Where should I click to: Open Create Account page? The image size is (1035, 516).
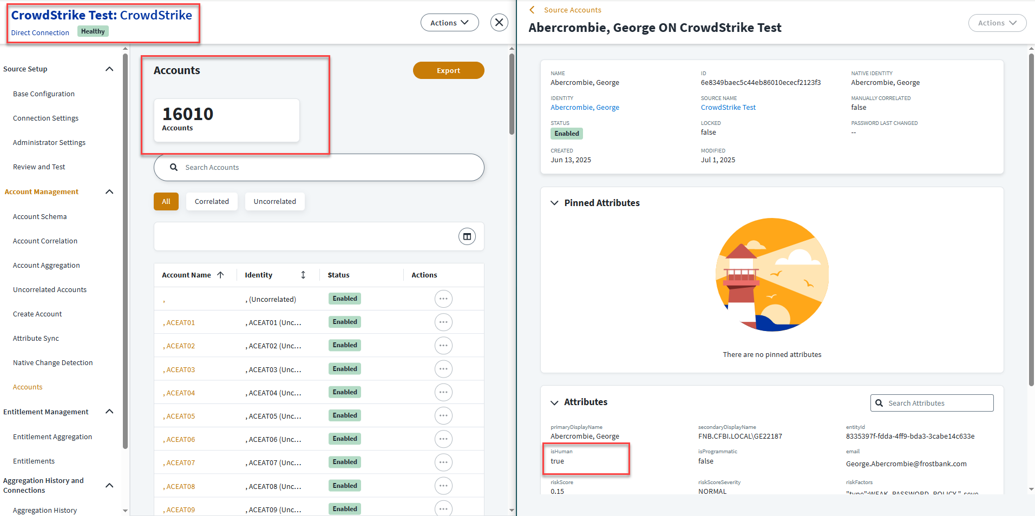(x=37, y=314)
